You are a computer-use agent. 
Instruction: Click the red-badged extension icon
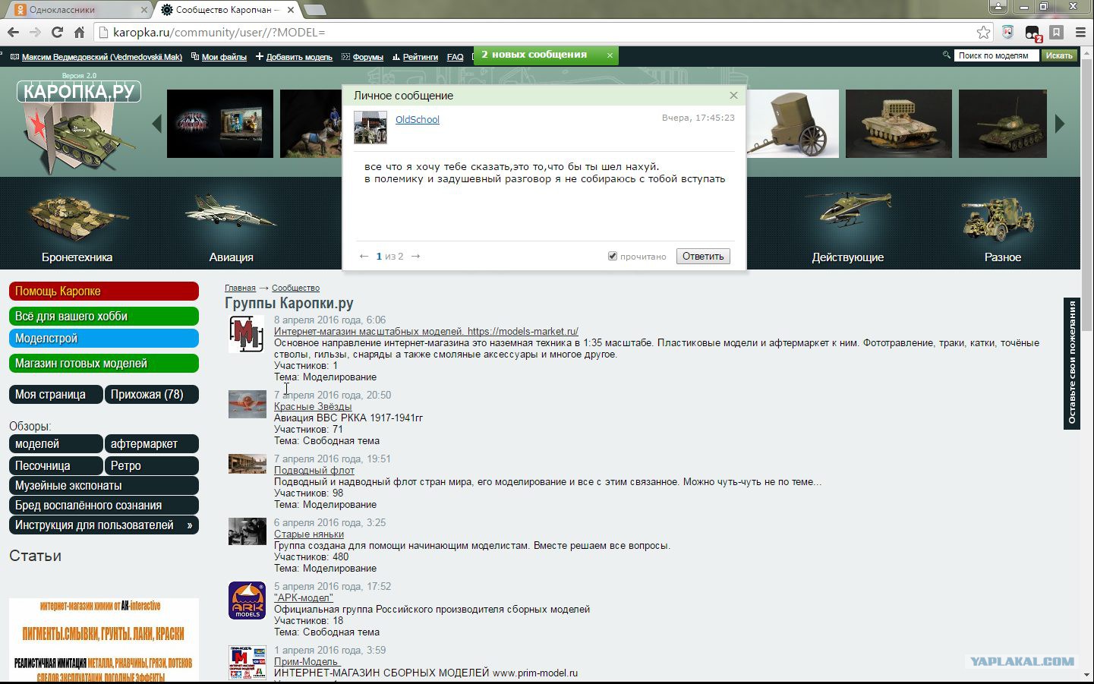coord(1033,33)
